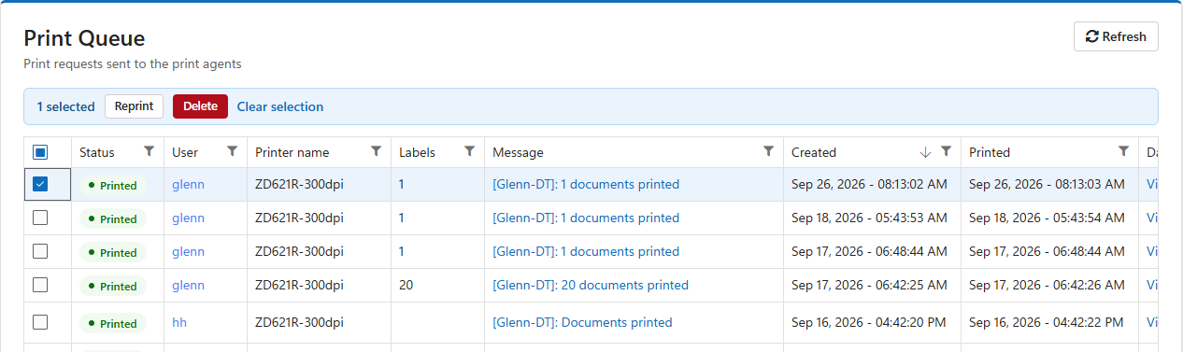Open the User column filter

point(233,151)
